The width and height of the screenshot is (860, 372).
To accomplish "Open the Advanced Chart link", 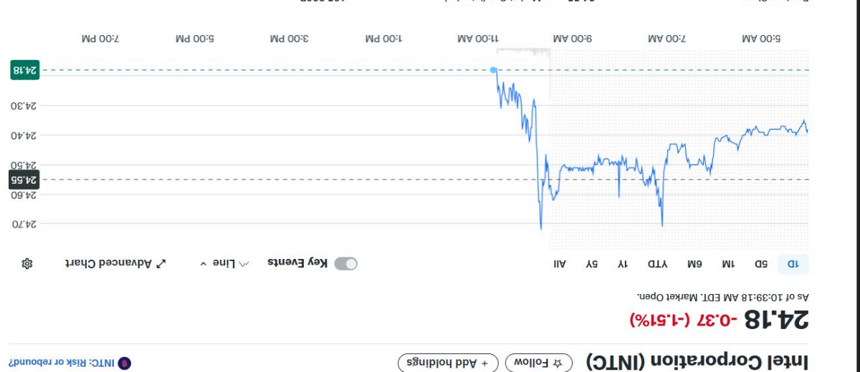I will pyautogui.click(x=116, y=263).
